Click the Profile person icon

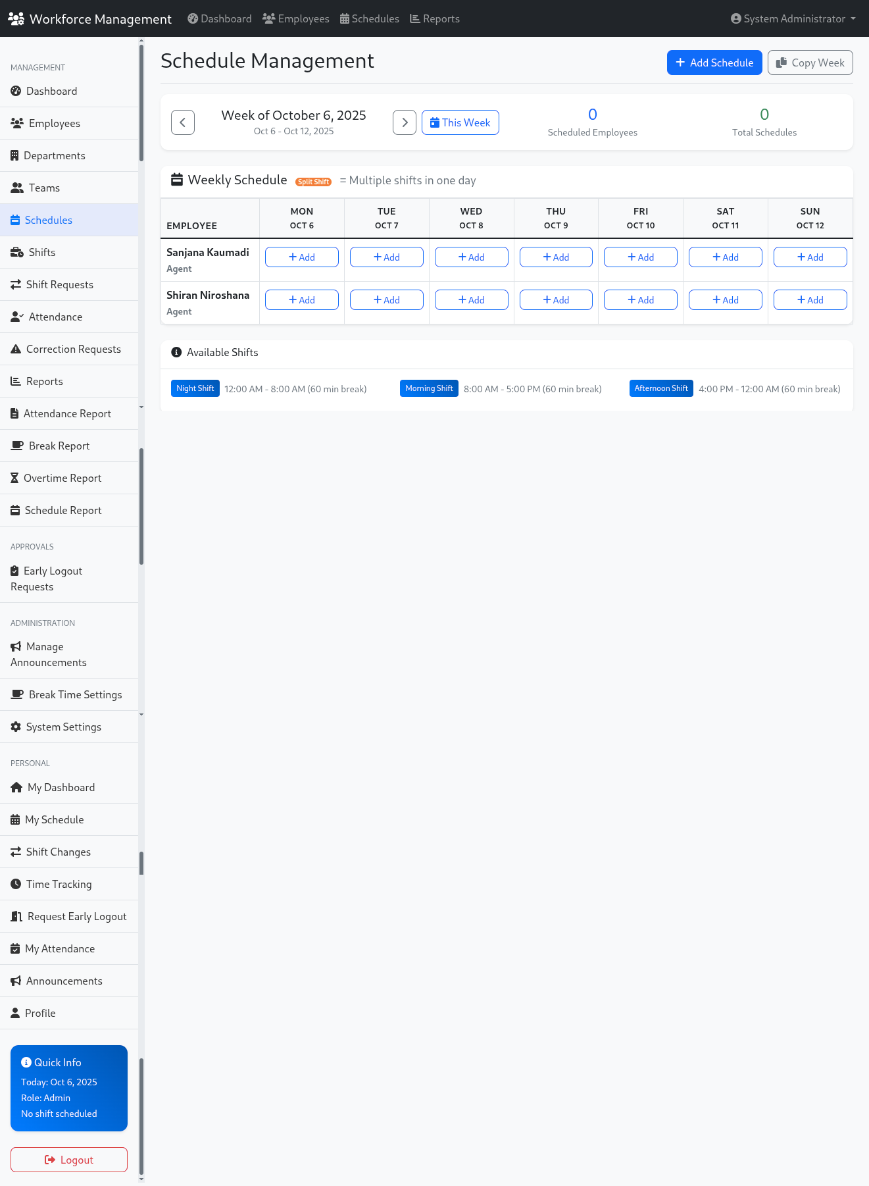coord(15,1013)
